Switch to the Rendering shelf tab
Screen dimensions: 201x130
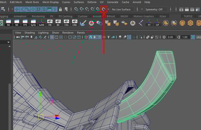pyautogui.click(x=38, y=16)
